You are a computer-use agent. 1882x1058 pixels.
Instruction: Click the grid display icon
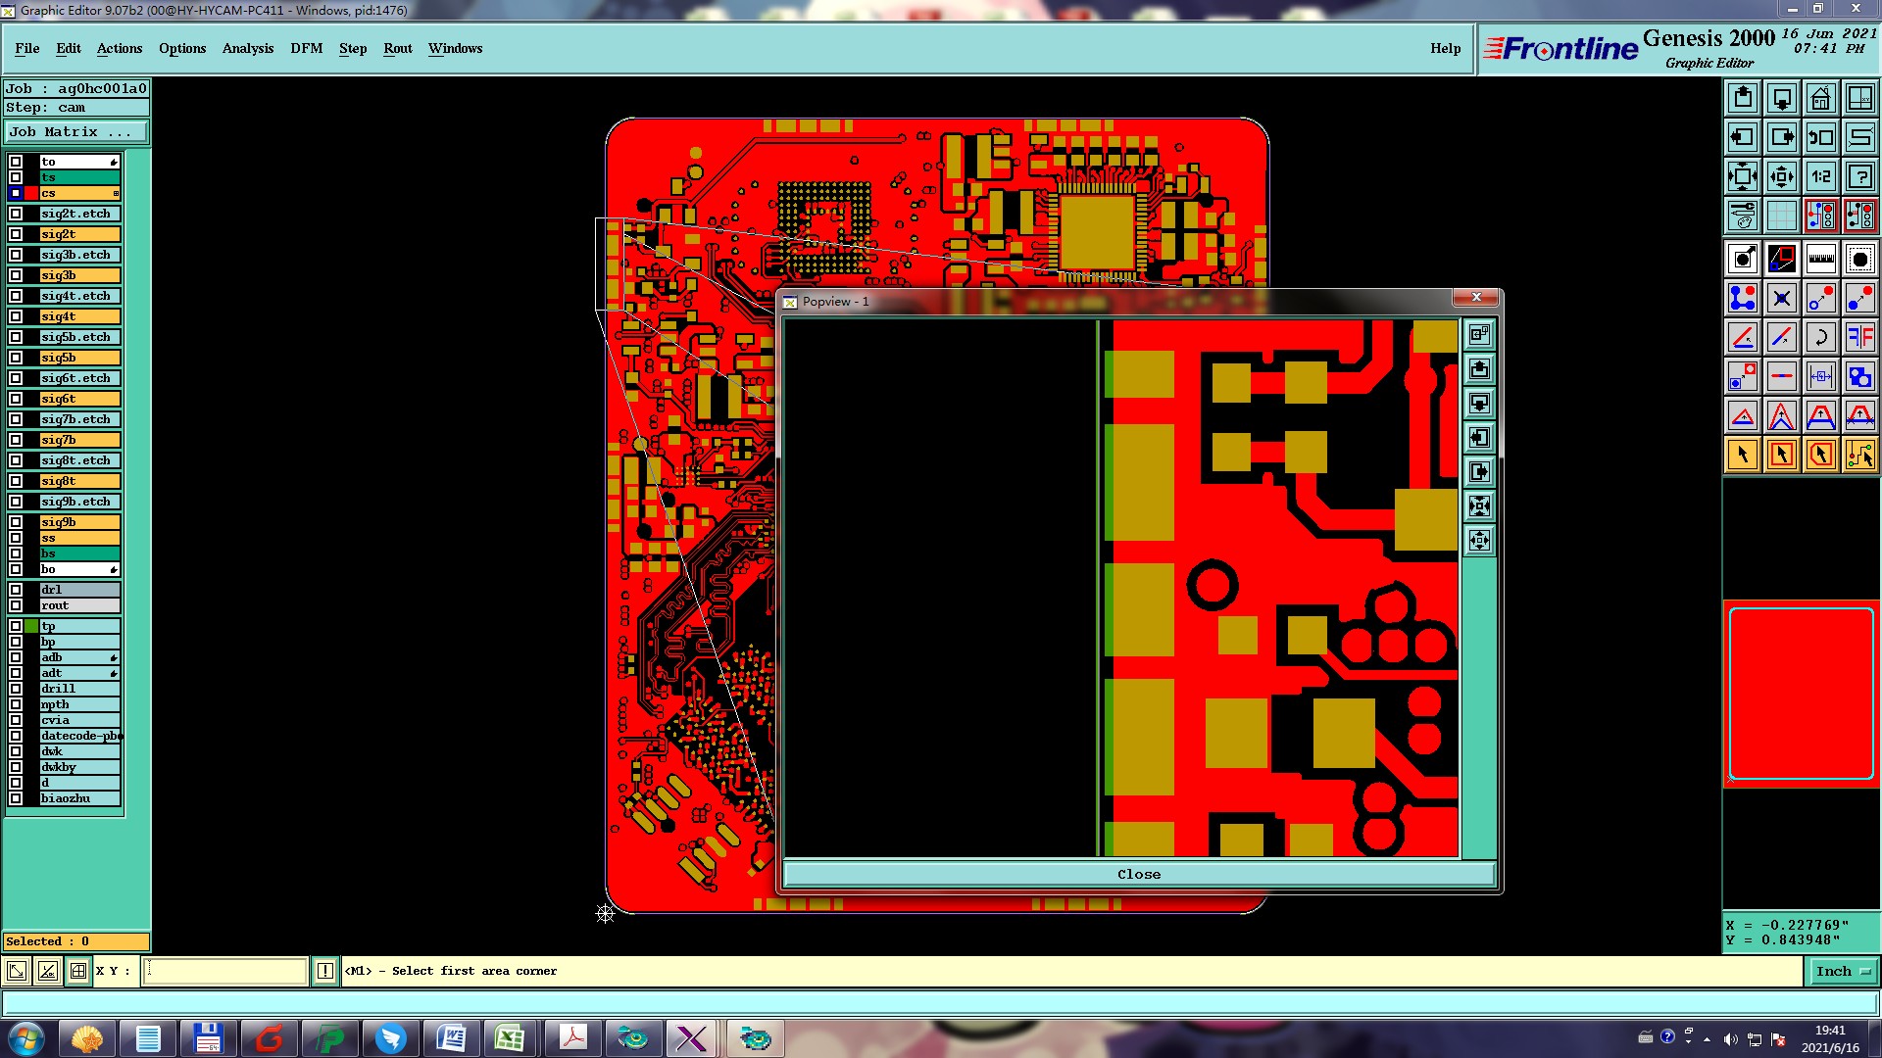[x=1781, y=216]
